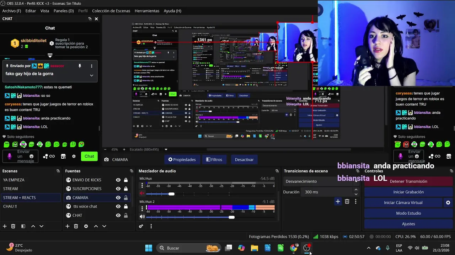
Task: Hide the CAMARA source
Action: coord(118,198)
